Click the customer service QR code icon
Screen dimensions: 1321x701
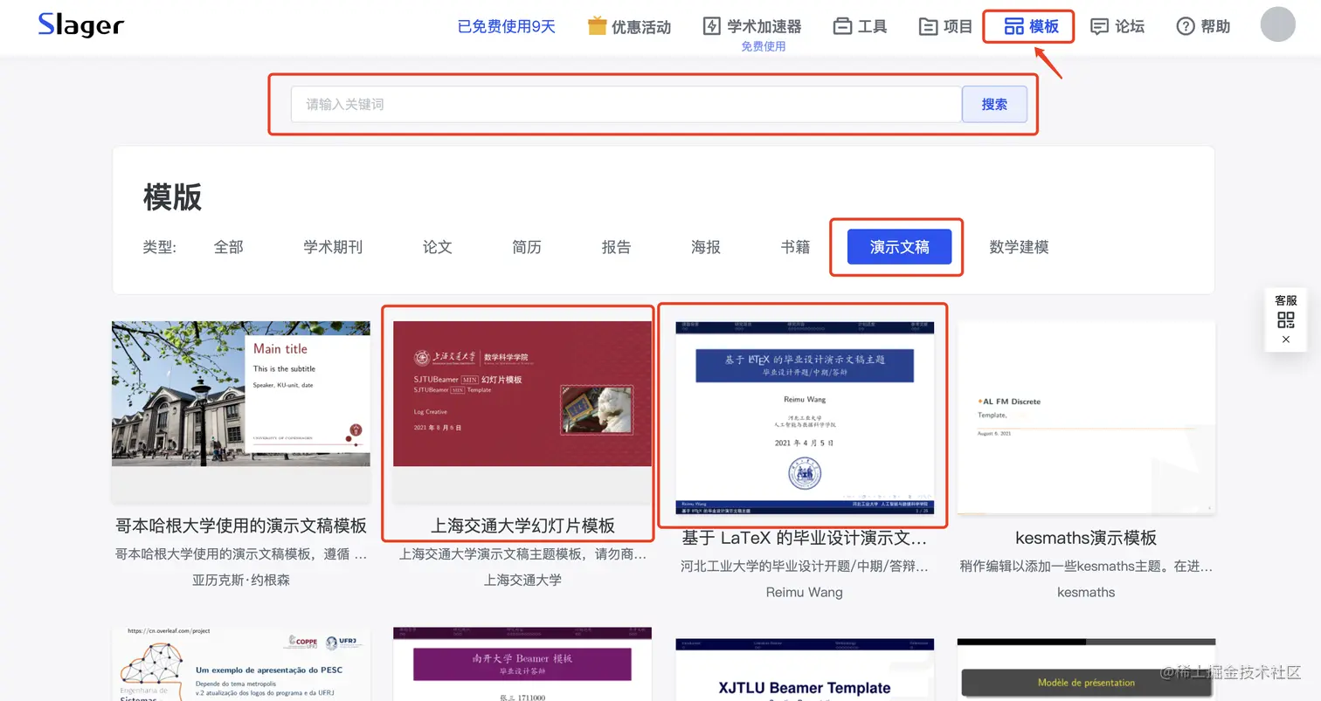(1285, 320)
